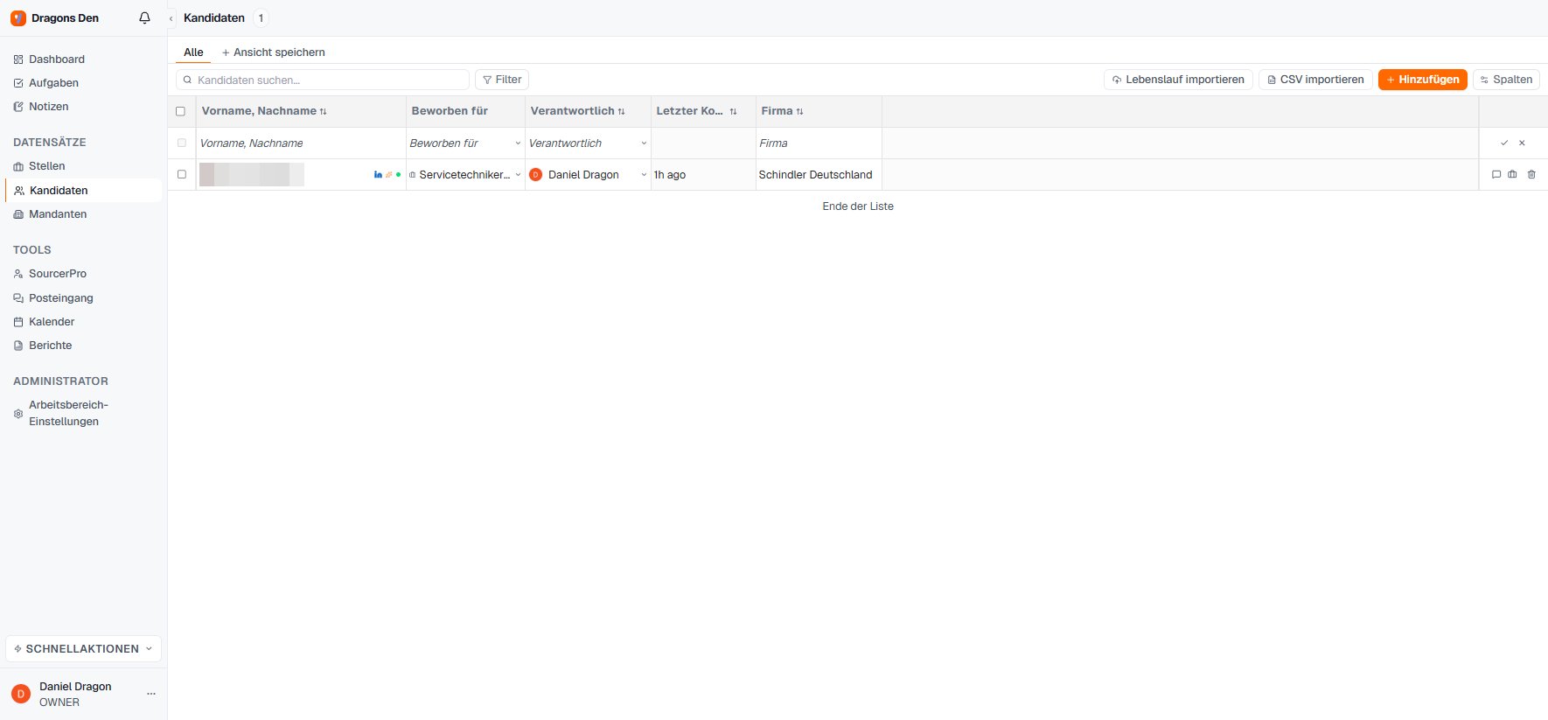
Task: Click the Firma input in the new row
Action: tap(819, 143)
